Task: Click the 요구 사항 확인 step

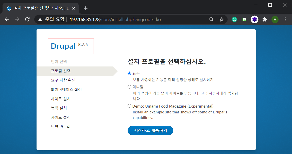Action: pyautogui.click(x=63, y=80)
